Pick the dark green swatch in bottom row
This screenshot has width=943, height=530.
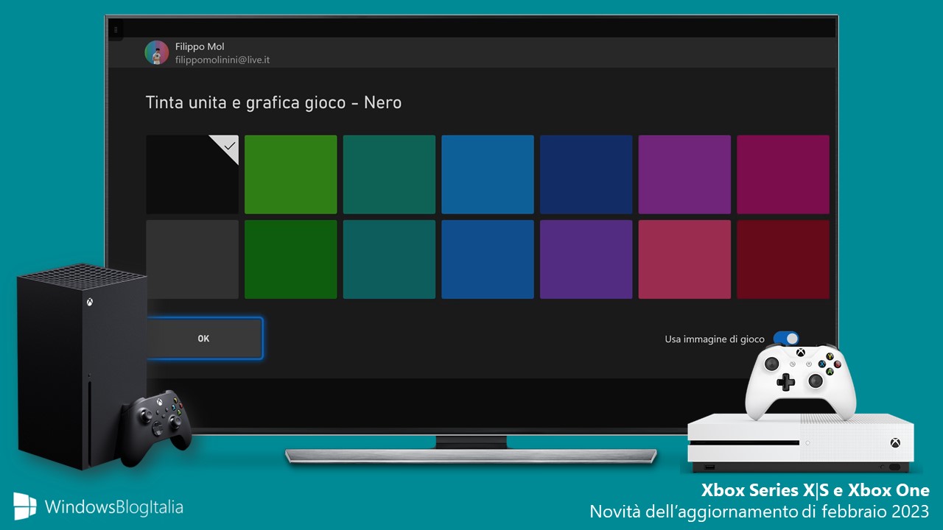[291, 259]
